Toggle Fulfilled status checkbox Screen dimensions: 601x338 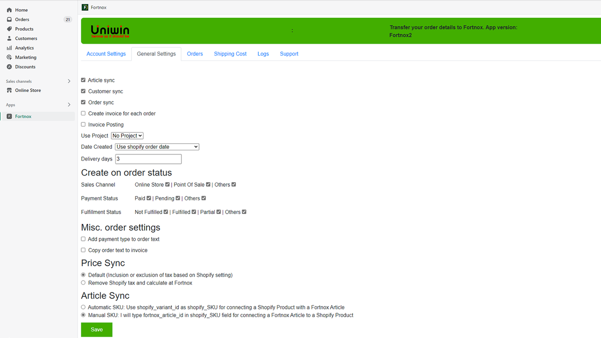[194, 212]
